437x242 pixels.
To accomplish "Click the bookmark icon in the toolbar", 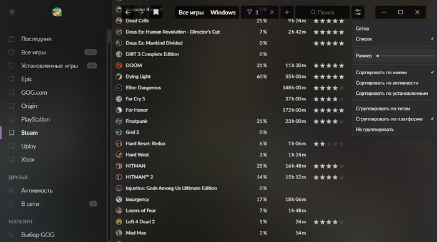I will point(156,12).
